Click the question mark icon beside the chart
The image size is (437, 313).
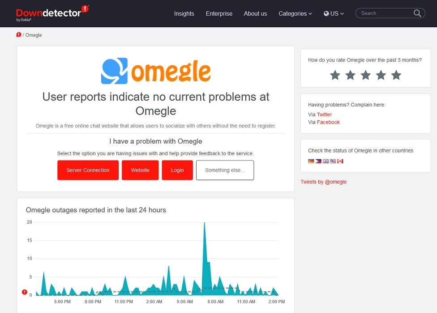click(24, 292)
